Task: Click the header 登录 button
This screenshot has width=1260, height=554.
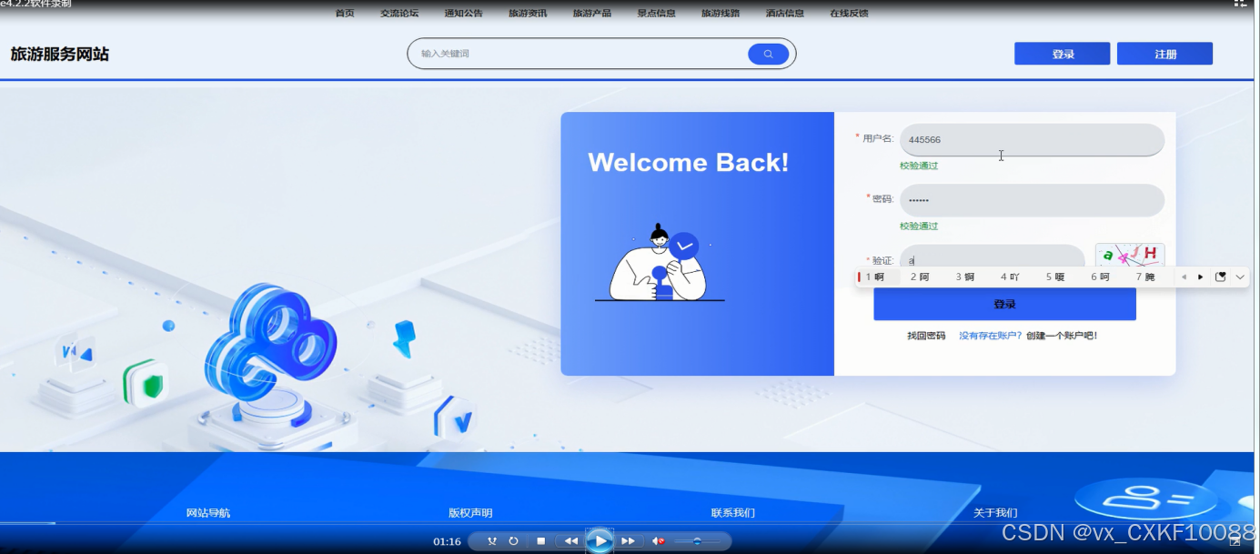Action: tap(1063, 54)
